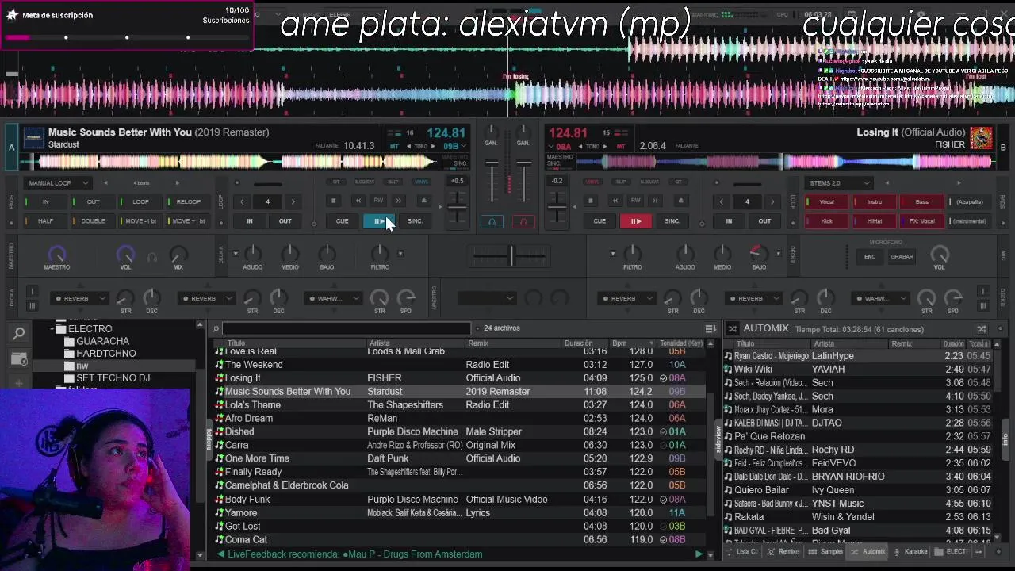The image size is (1015, 571).
Task: Toggle deck B headphone cue (red)
Action: coord(523,222)
